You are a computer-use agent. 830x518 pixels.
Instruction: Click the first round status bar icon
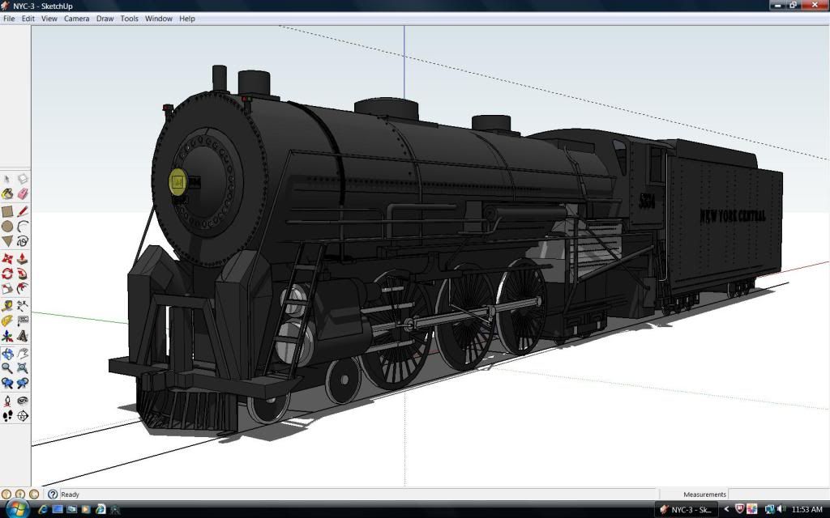click(x=6, y=495)
